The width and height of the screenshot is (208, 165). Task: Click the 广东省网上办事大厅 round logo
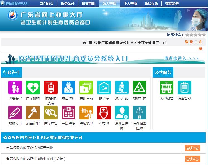point(13,15)
